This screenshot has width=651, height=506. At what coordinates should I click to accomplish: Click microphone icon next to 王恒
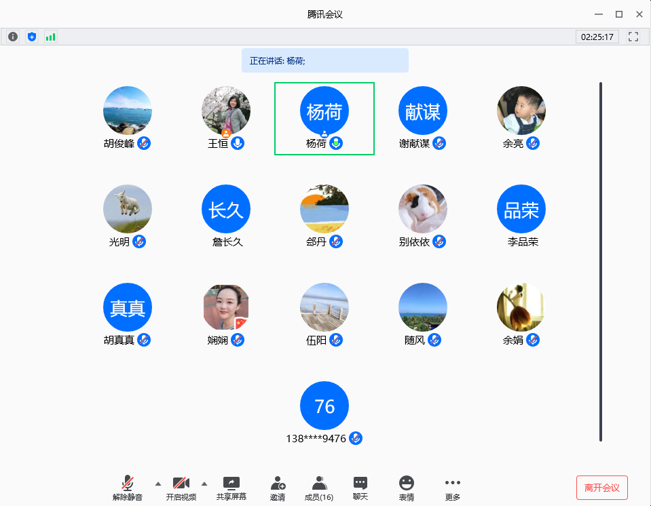237,143
